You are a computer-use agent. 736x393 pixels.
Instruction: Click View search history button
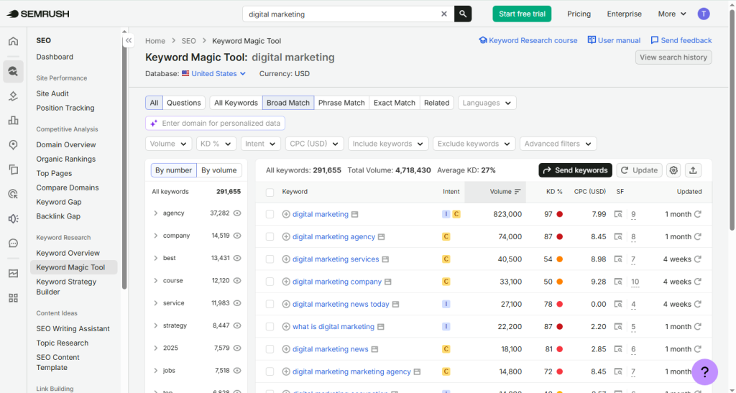click(x=673, y=57)
